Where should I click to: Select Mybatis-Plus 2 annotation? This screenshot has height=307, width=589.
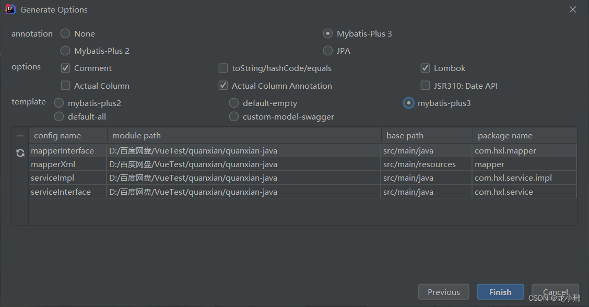coord(65,51)
